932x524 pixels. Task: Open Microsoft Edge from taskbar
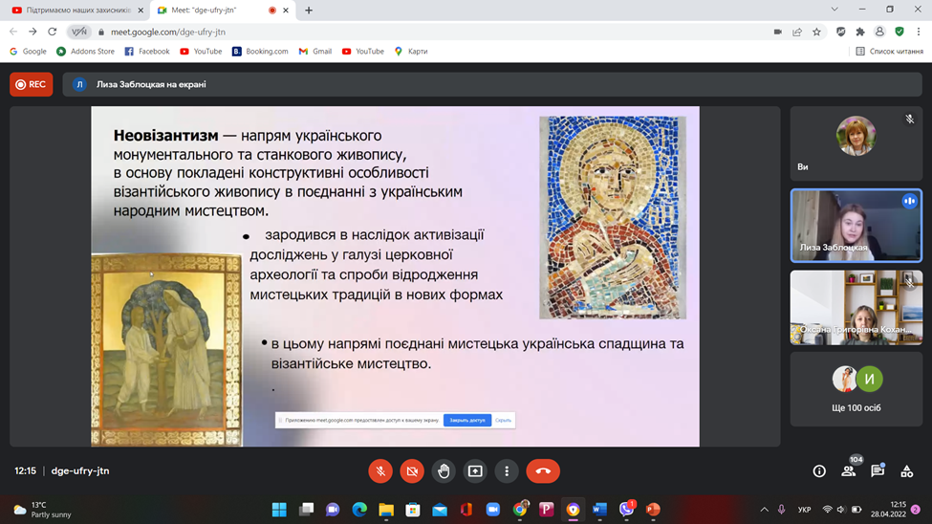(359, 510)
